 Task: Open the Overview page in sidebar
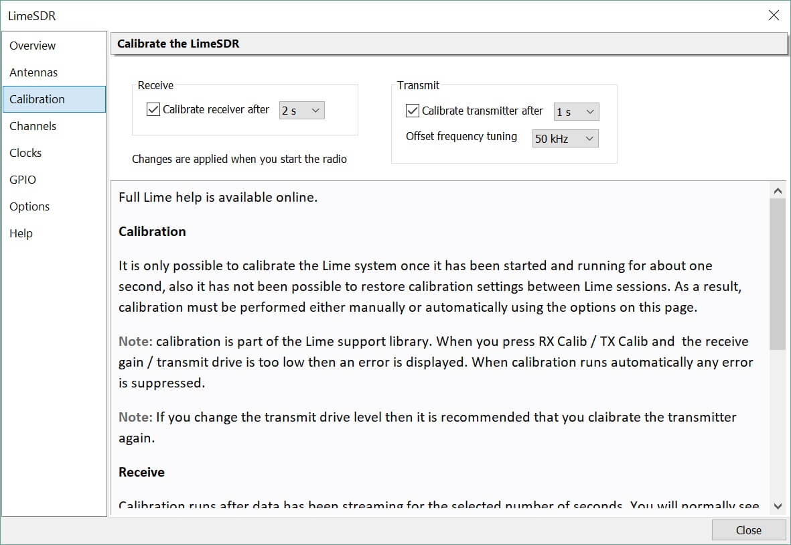[x=33, y=46]
